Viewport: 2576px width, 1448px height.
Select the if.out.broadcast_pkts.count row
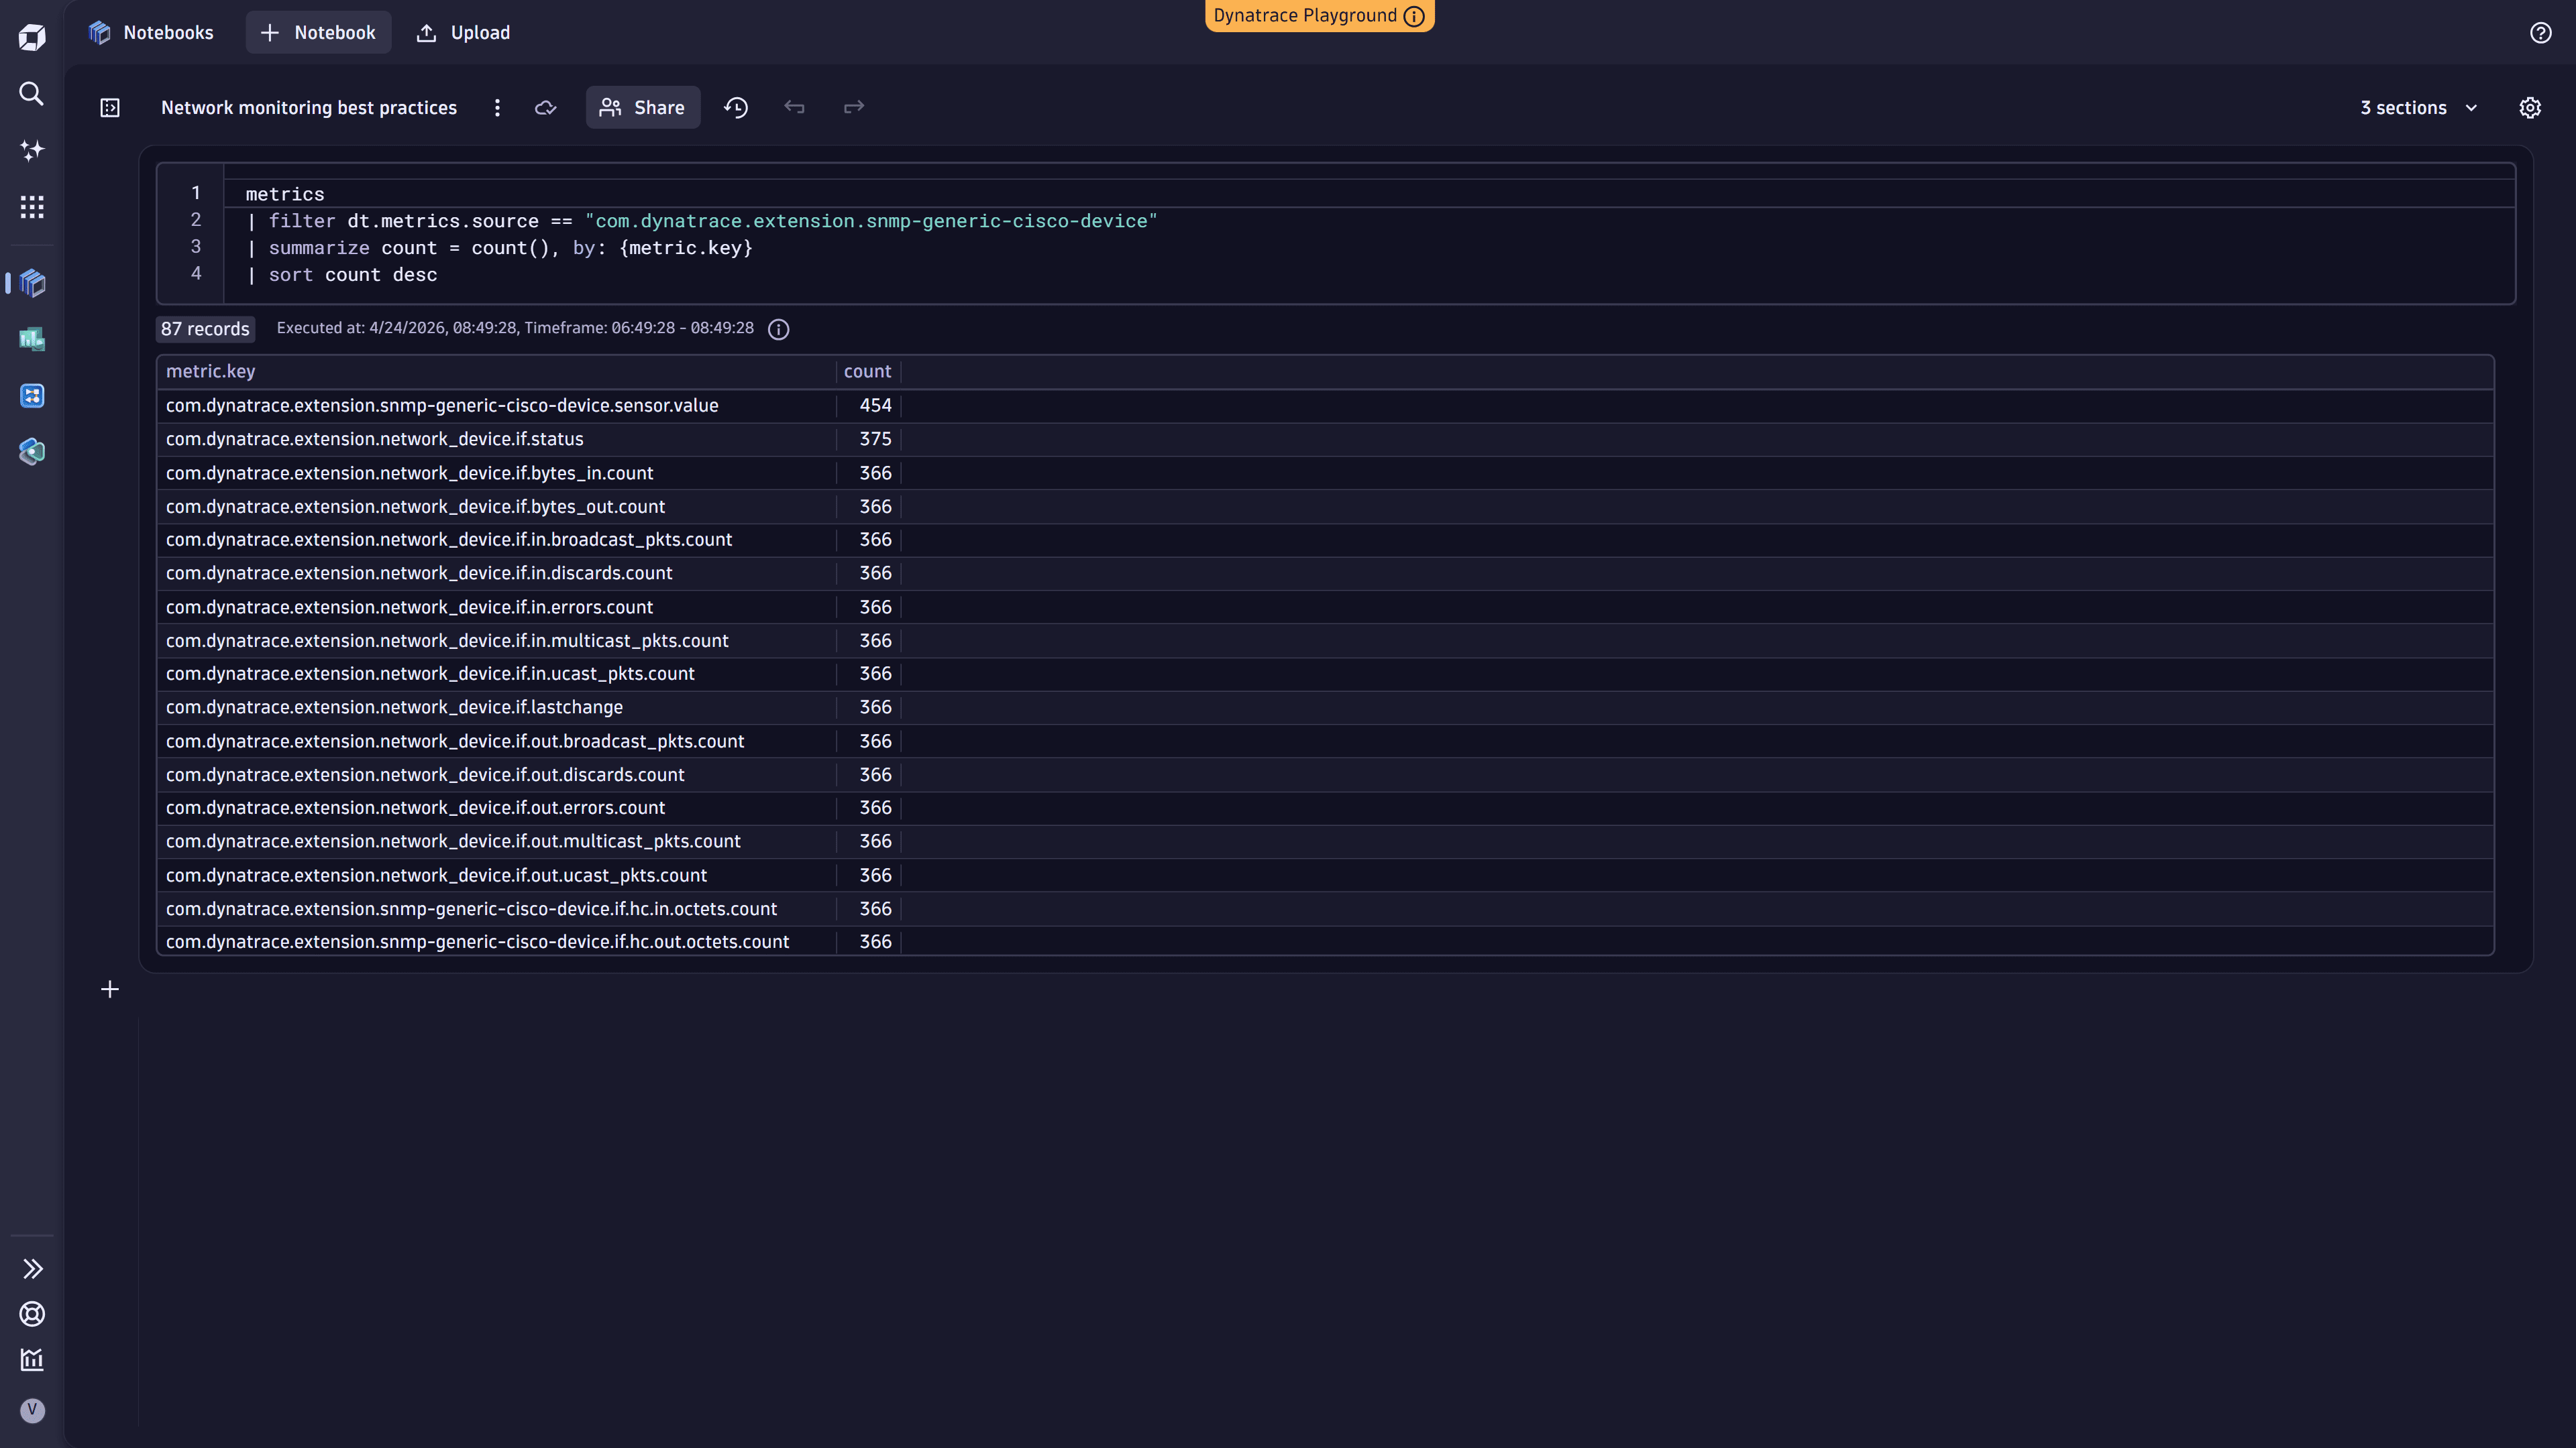click(1325, 741)
